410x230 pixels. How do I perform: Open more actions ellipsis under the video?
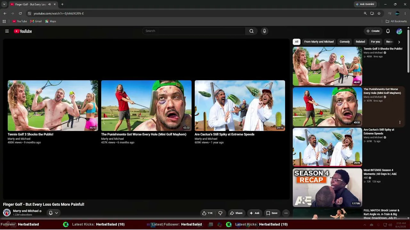(286, 213)
